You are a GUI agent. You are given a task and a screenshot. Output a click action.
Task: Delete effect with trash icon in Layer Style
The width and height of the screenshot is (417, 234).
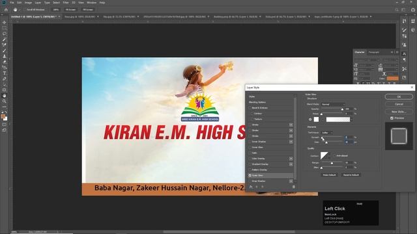click(x=294, y=187)
